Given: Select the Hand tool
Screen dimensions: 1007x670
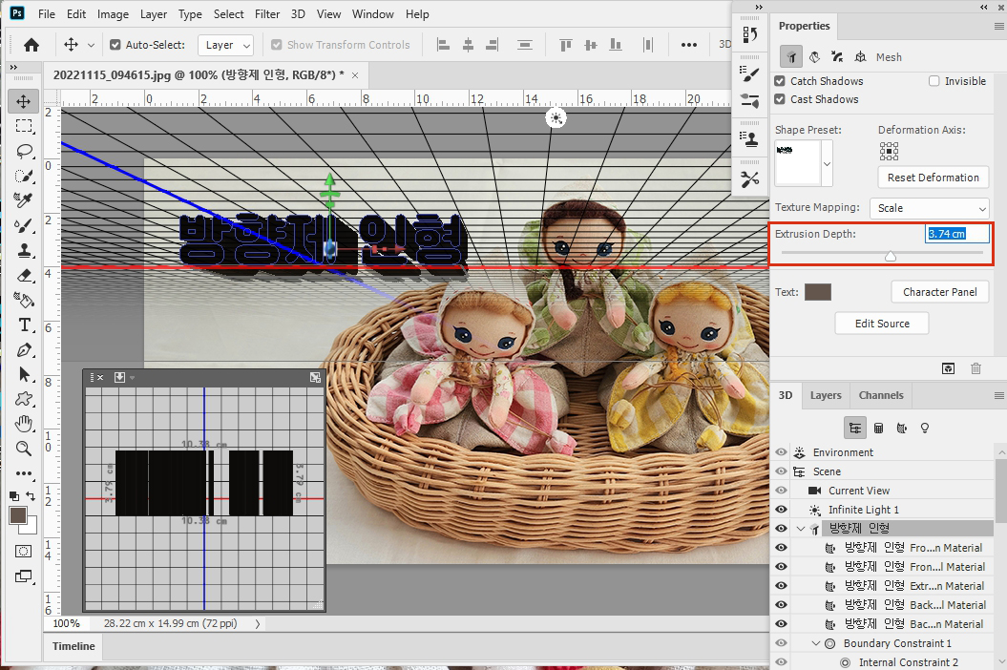Looking at the screenshot, I should pyautogui.click(x=24, y=424).
